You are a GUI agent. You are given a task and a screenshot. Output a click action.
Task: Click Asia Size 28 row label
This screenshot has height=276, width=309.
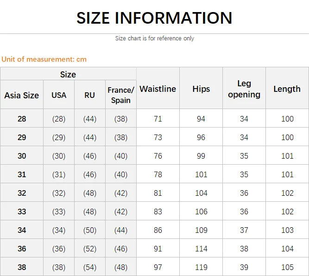click(x=22, y=119)
